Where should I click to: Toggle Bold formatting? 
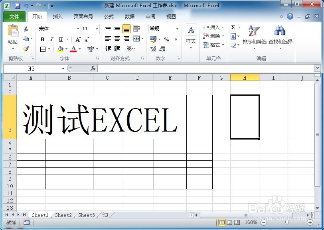point(43,39)
